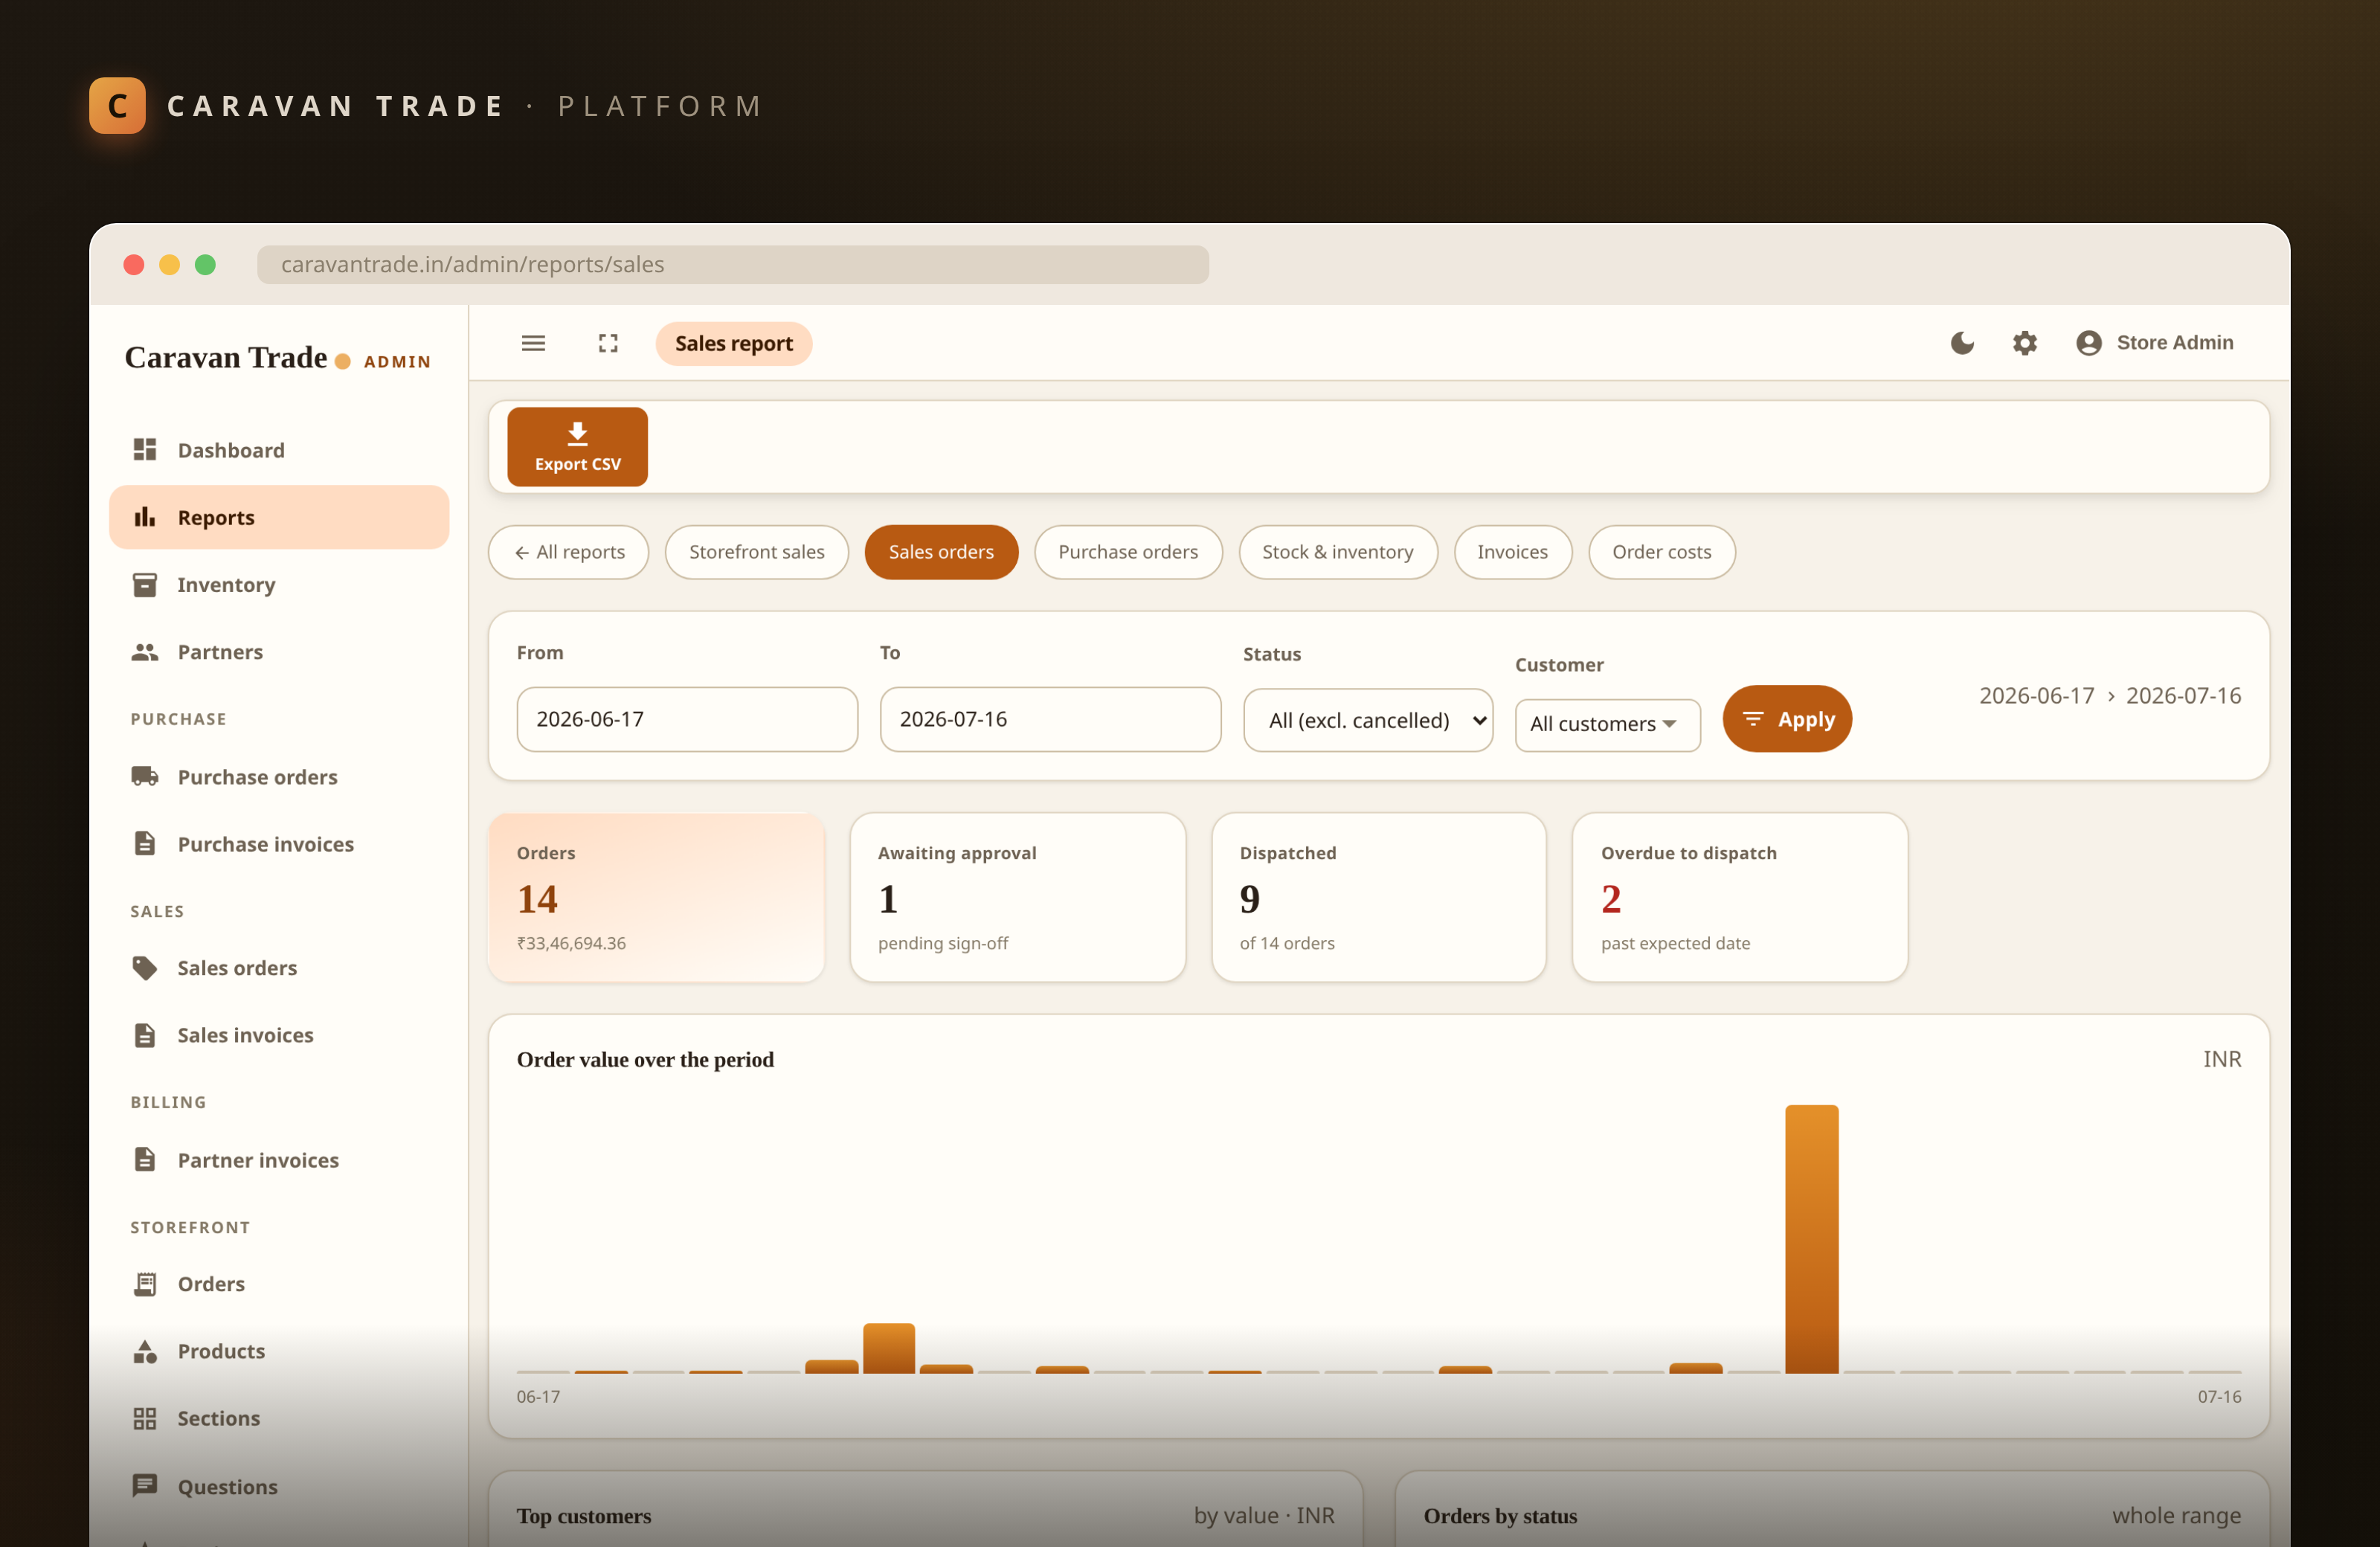
Task: Click the storefront Orders receipt icon
Action: [x=145, y=1283]
